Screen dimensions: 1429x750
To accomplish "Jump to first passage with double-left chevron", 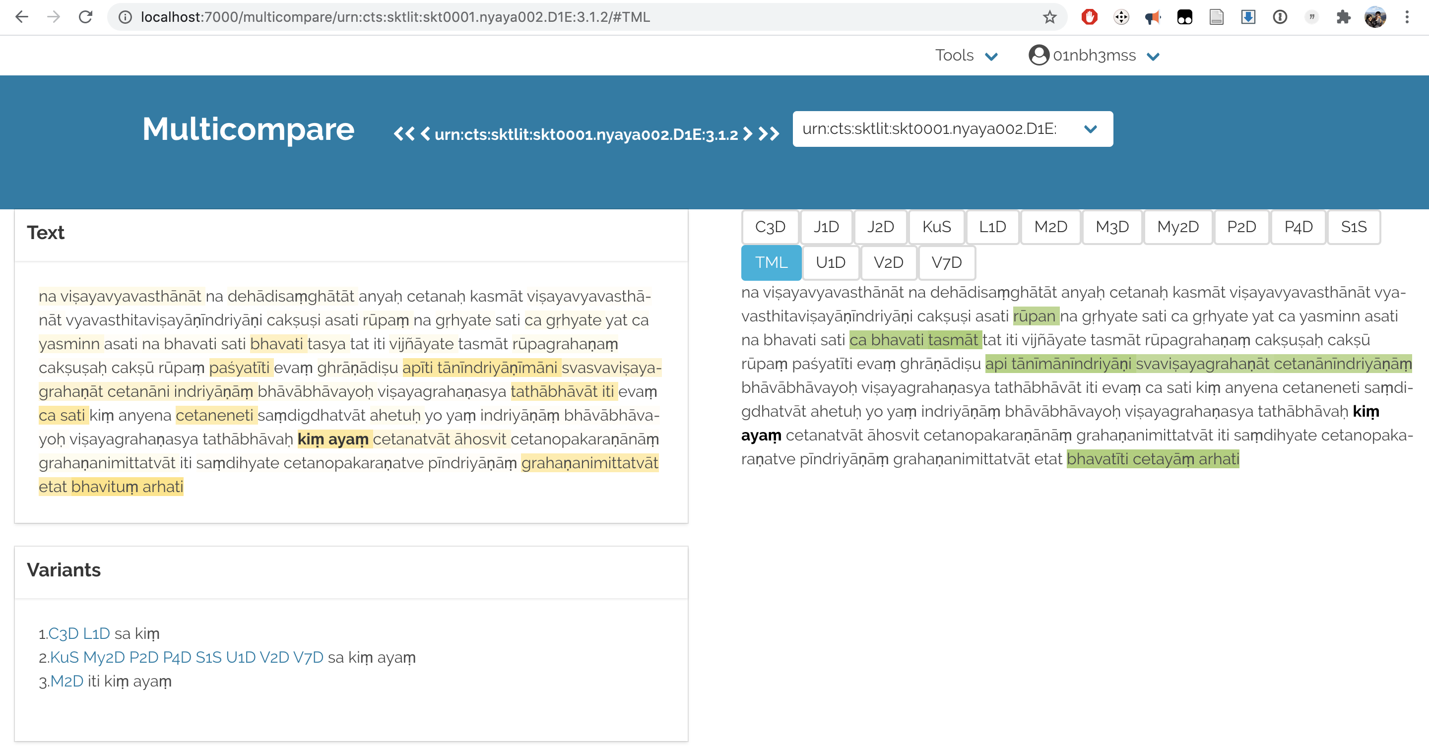I will coord(403,134).
